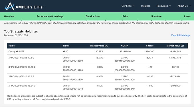
Task: Click the Invest tab
Action: pyautogui.click(x=187, y=16)
